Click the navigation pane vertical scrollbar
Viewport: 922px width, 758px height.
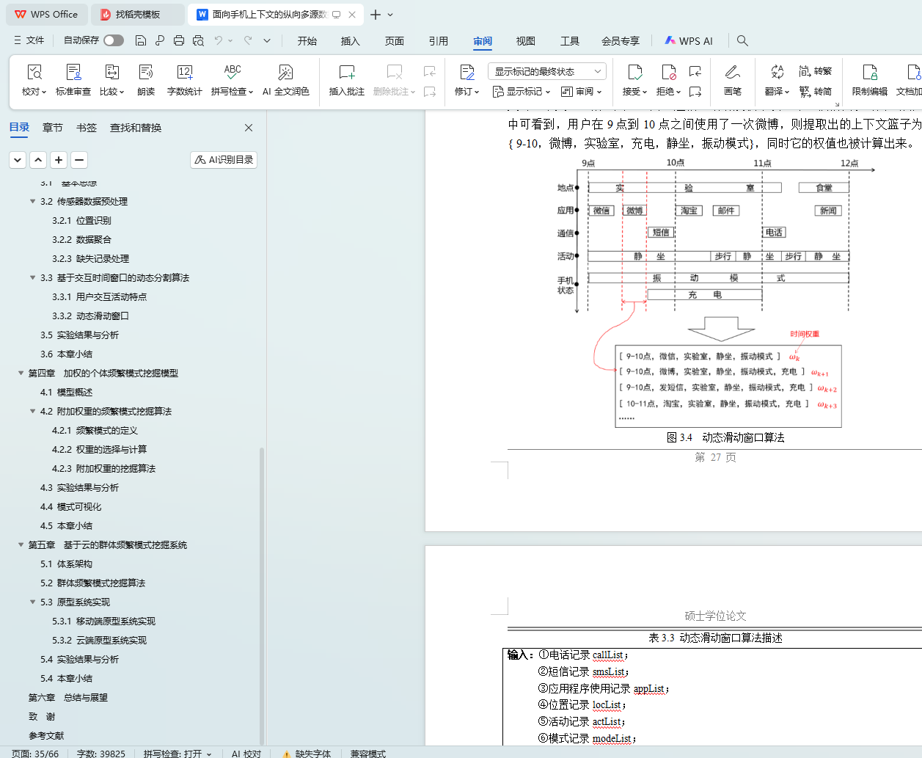262,587
